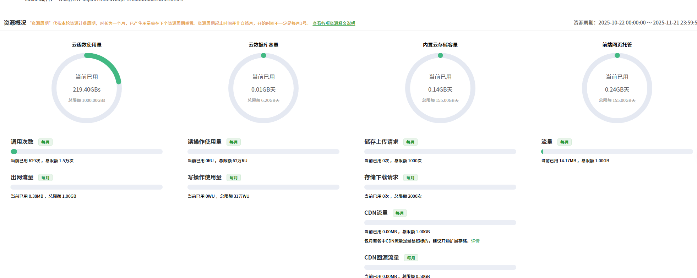Screen dimensions: 697x278
Task: Click the 调用次数 usage progress bar
Action: [87, 152]
